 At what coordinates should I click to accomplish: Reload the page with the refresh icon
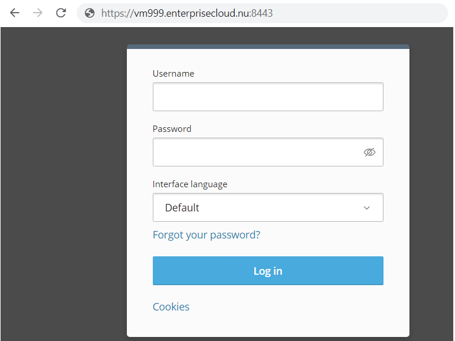61,13
